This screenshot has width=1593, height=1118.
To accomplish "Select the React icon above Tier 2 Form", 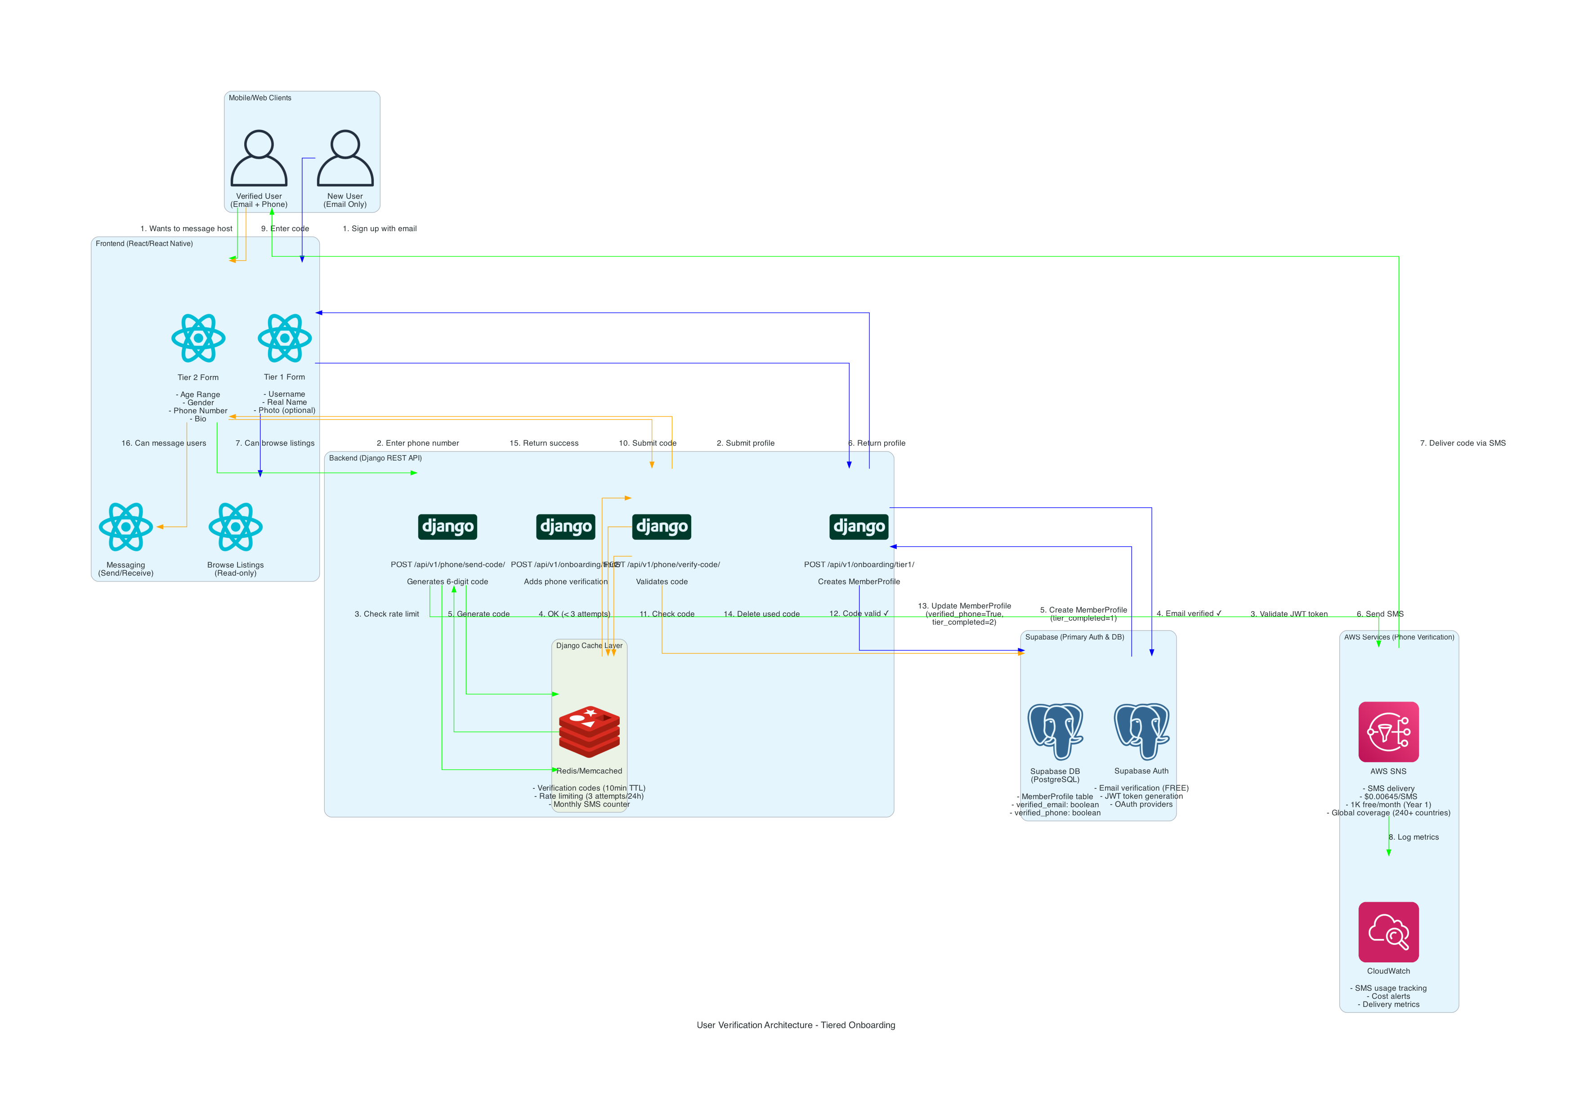I will [198, 339].
